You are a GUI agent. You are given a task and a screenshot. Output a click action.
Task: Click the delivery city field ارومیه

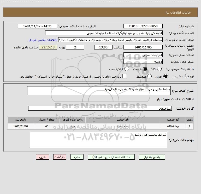tap(143, 61)
